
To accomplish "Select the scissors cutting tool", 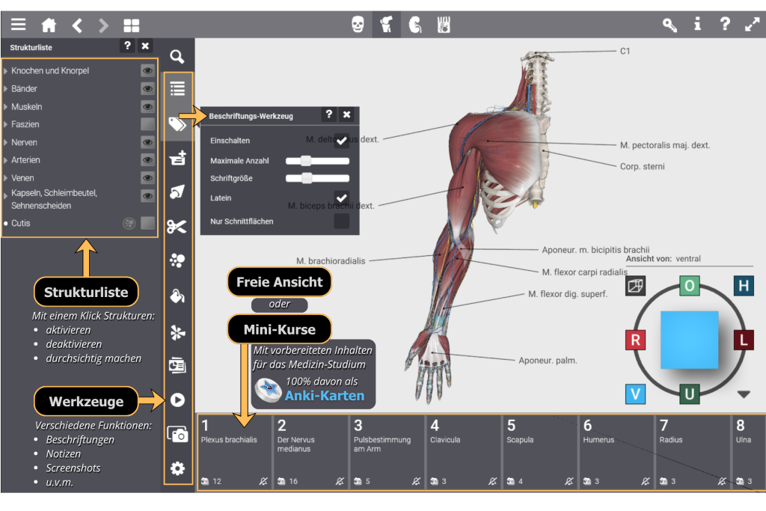I will coord(177,227).
